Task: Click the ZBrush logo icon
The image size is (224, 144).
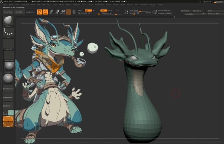Action: tap(1, 2)
